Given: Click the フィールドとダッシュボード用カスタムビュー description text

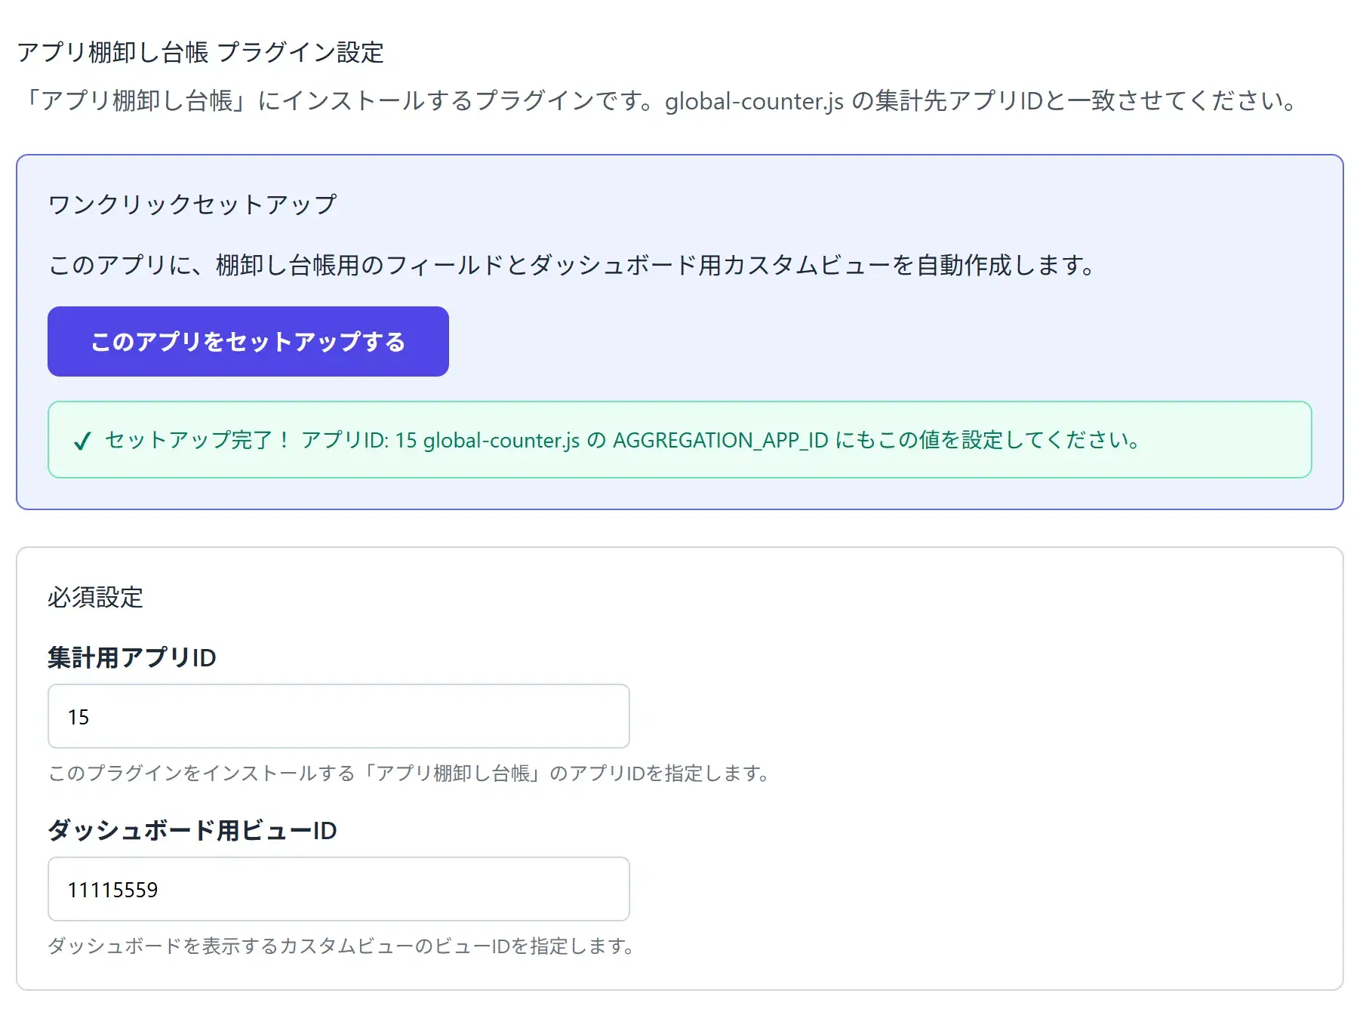Looking at the screenshot, I should 572,265.
